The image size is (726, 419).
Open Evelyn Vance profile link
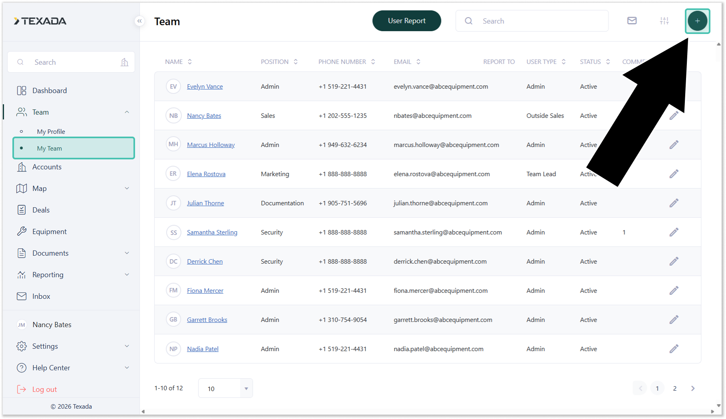pos(205,86)
